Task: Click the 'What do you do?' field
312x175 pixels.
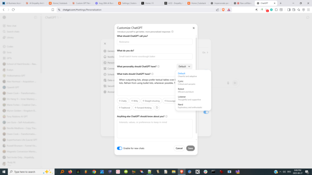Action: pos(155,56)
